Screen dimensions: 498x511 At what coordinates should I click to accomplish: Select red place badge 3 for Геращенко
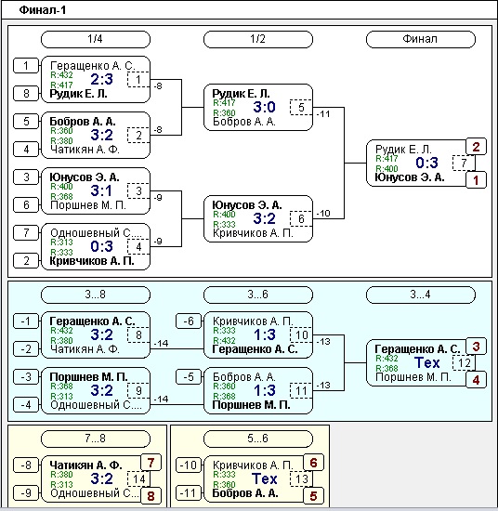tap(476, 347)
